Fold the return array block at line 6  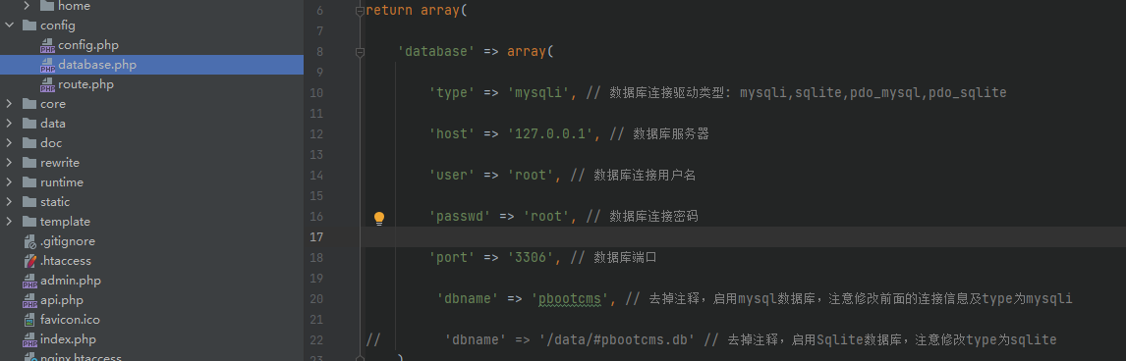tap(360, 11)
